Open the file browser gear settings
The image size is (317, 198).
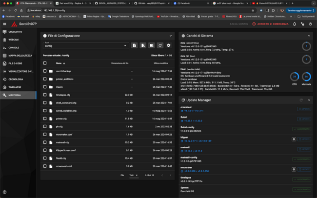click(169, 45)
